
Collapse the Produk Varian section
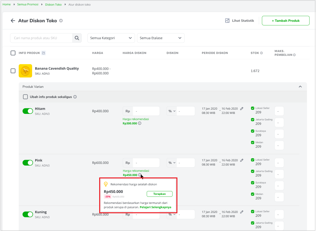300,86
